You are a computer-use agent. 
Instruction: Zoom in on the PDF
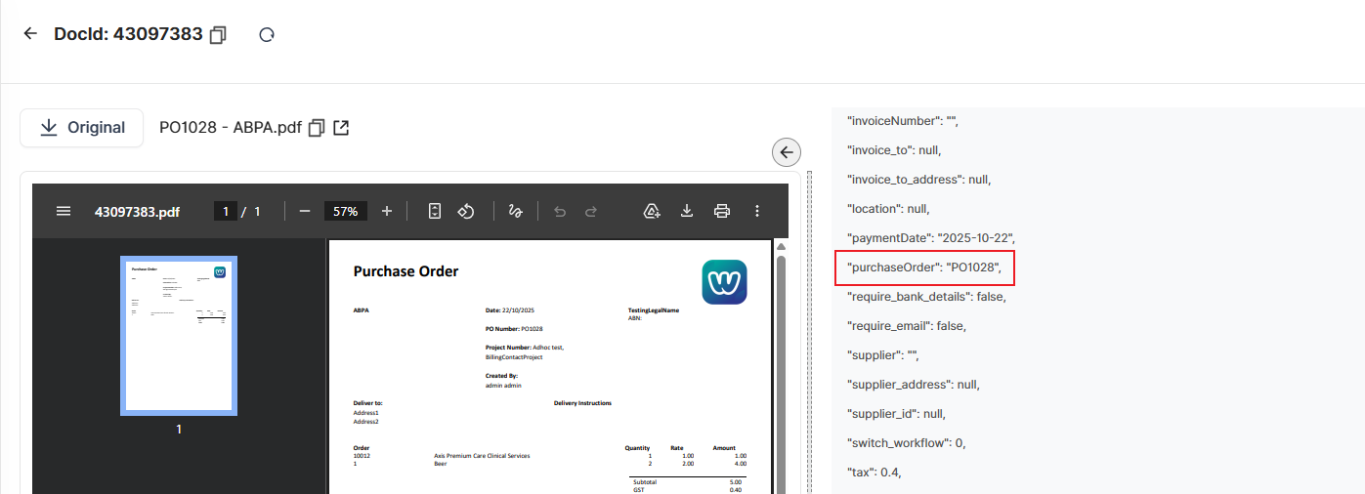pos(387,211)
